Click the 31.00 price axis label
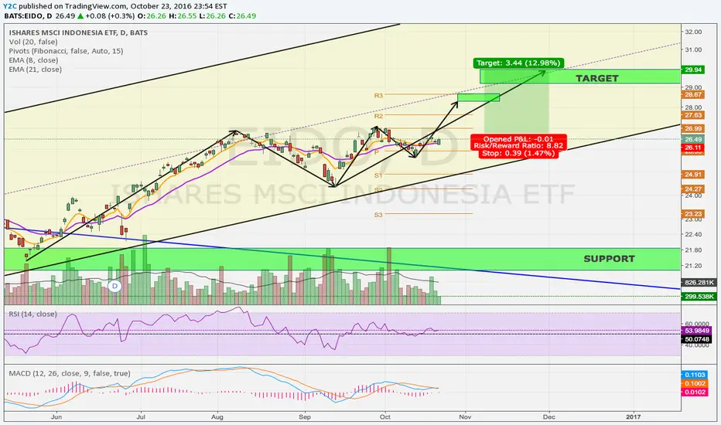This screenshot has height=425, width=721. coord(693,49)
